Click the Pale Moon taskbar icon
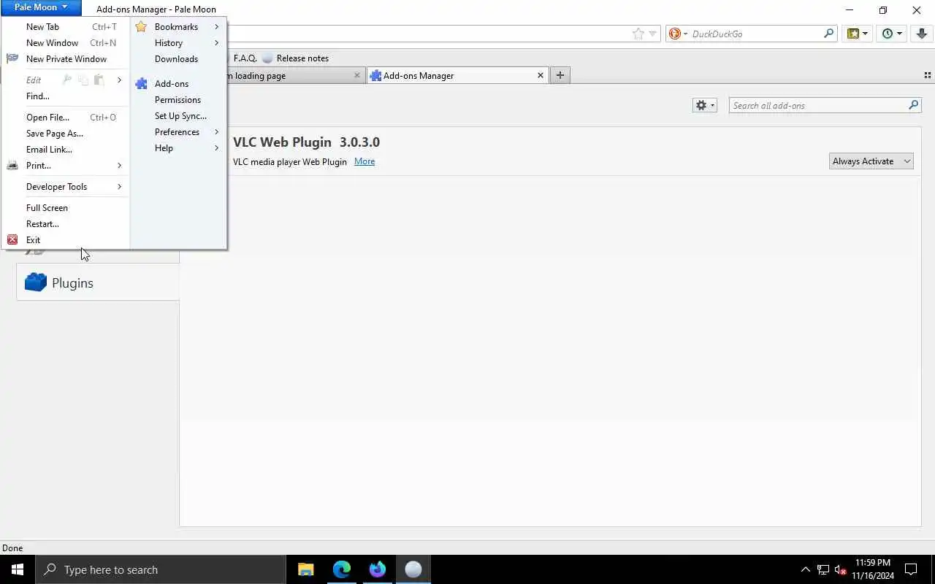The height and width of the screenshot is (584, 935). pyautogui.click(x=413, y=569)
